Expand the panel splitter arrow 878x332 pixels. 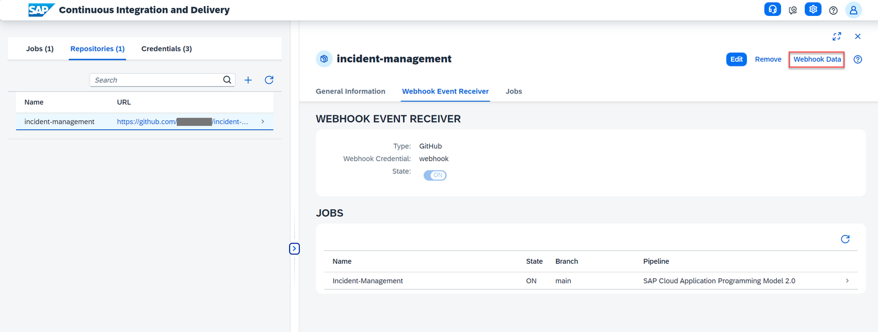(294, 248)
